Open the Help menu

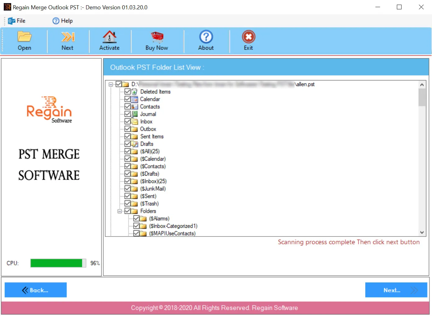point(63,21)
